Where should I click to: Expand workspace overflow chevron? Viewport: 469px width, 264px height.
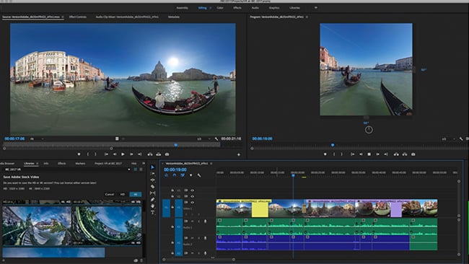tap(315, 8)
